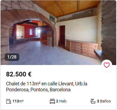Image resolution: width=117 pixels, height=110 pixels.
Task: Click the 1/28 photo counter badge
Action: point(12,57)
